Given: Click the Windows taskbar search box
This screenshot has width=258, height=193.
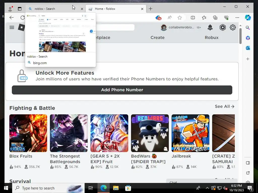Looking at the screenshot, I should tap(48, 188).
